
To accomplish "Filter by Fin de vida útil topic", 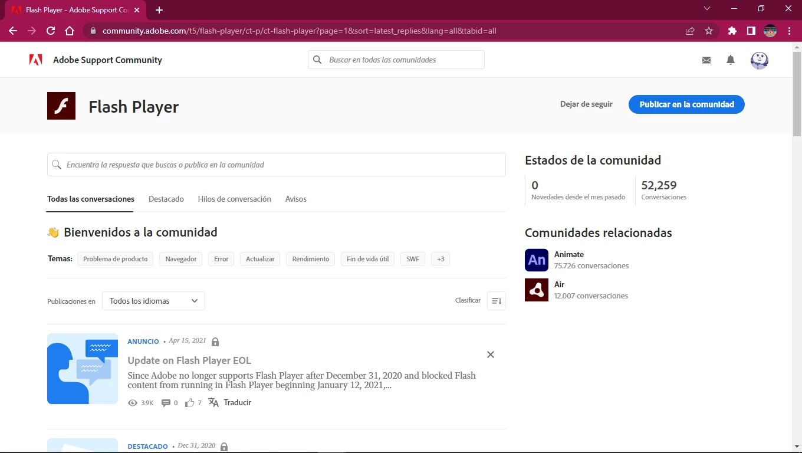I will tap(368, 259).
